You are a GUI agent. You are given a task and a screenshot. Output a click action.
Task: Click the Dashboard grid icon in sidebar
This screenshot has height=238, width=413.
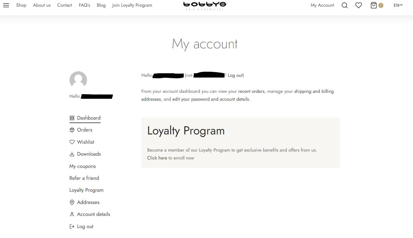[x=72, y=118]
